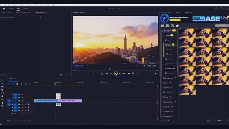The height and width of the screenshot is (129, 229).
Task: Show favorites with the star icon
Action: click(177, 26)
